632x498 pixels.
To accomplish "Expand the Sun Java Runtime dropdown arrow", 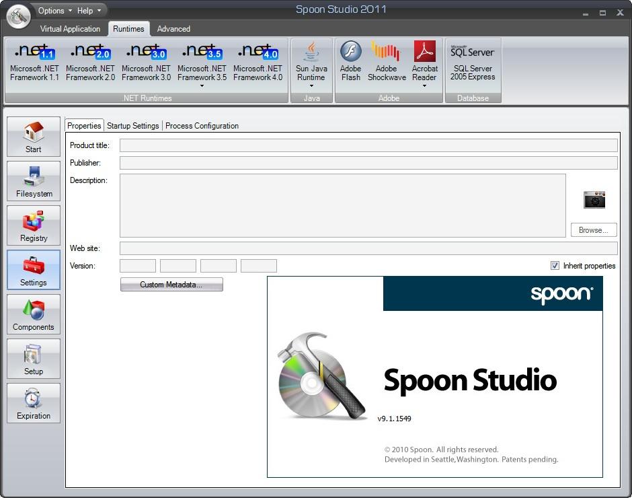I will click(x=311, y=85).
